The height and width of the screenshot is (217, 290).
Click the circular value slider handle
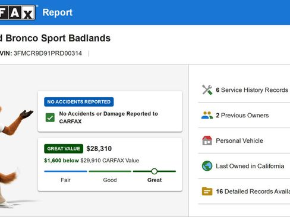click(x=155, y=171)
